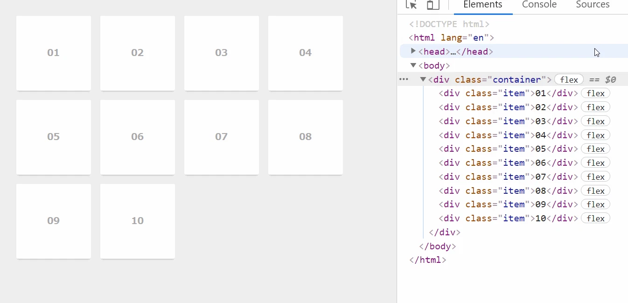Click the page box labeled 07
Screen dimensions: 628x303
pyautogui.click(x=222, y=137)
